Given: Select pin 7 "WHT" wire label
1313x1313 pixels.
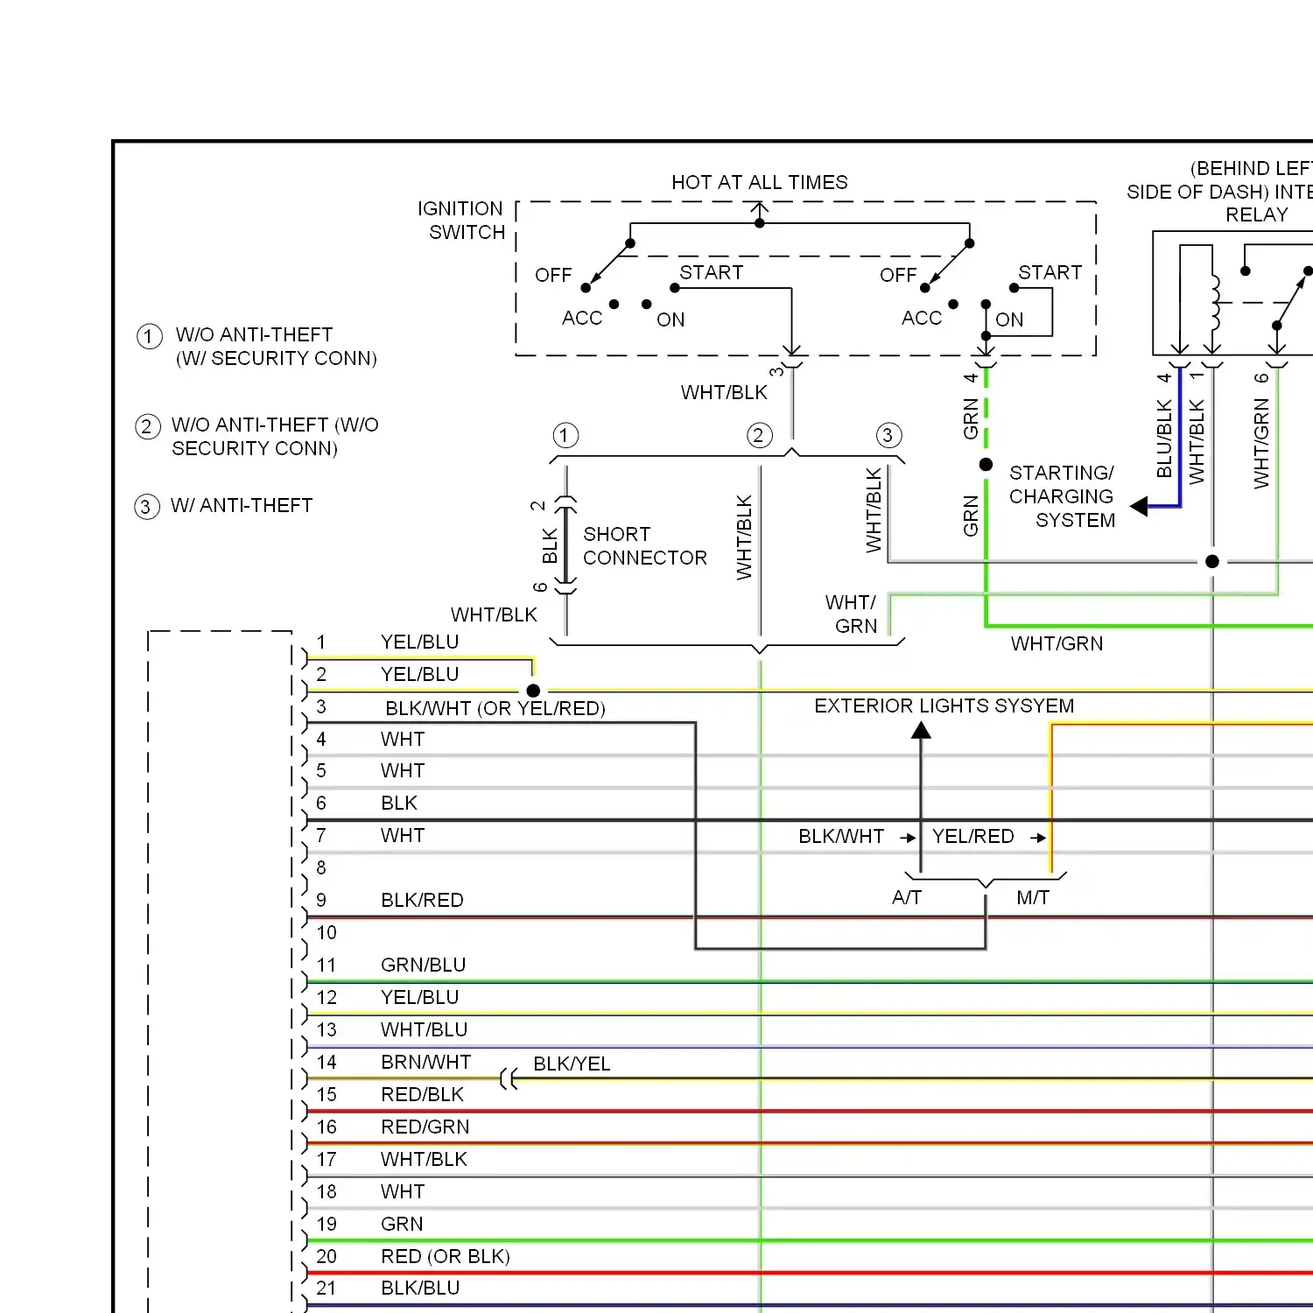Looking at the screenshot, I should 403,835.
